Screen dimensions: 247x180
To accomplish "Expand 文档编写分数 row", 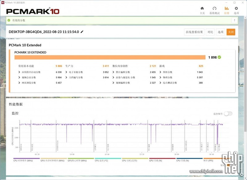I will tap(66, 77).
